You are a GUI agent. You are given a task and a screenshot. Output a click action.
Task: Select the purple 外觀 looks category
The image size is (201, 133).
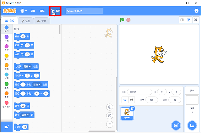click(7, 38)
